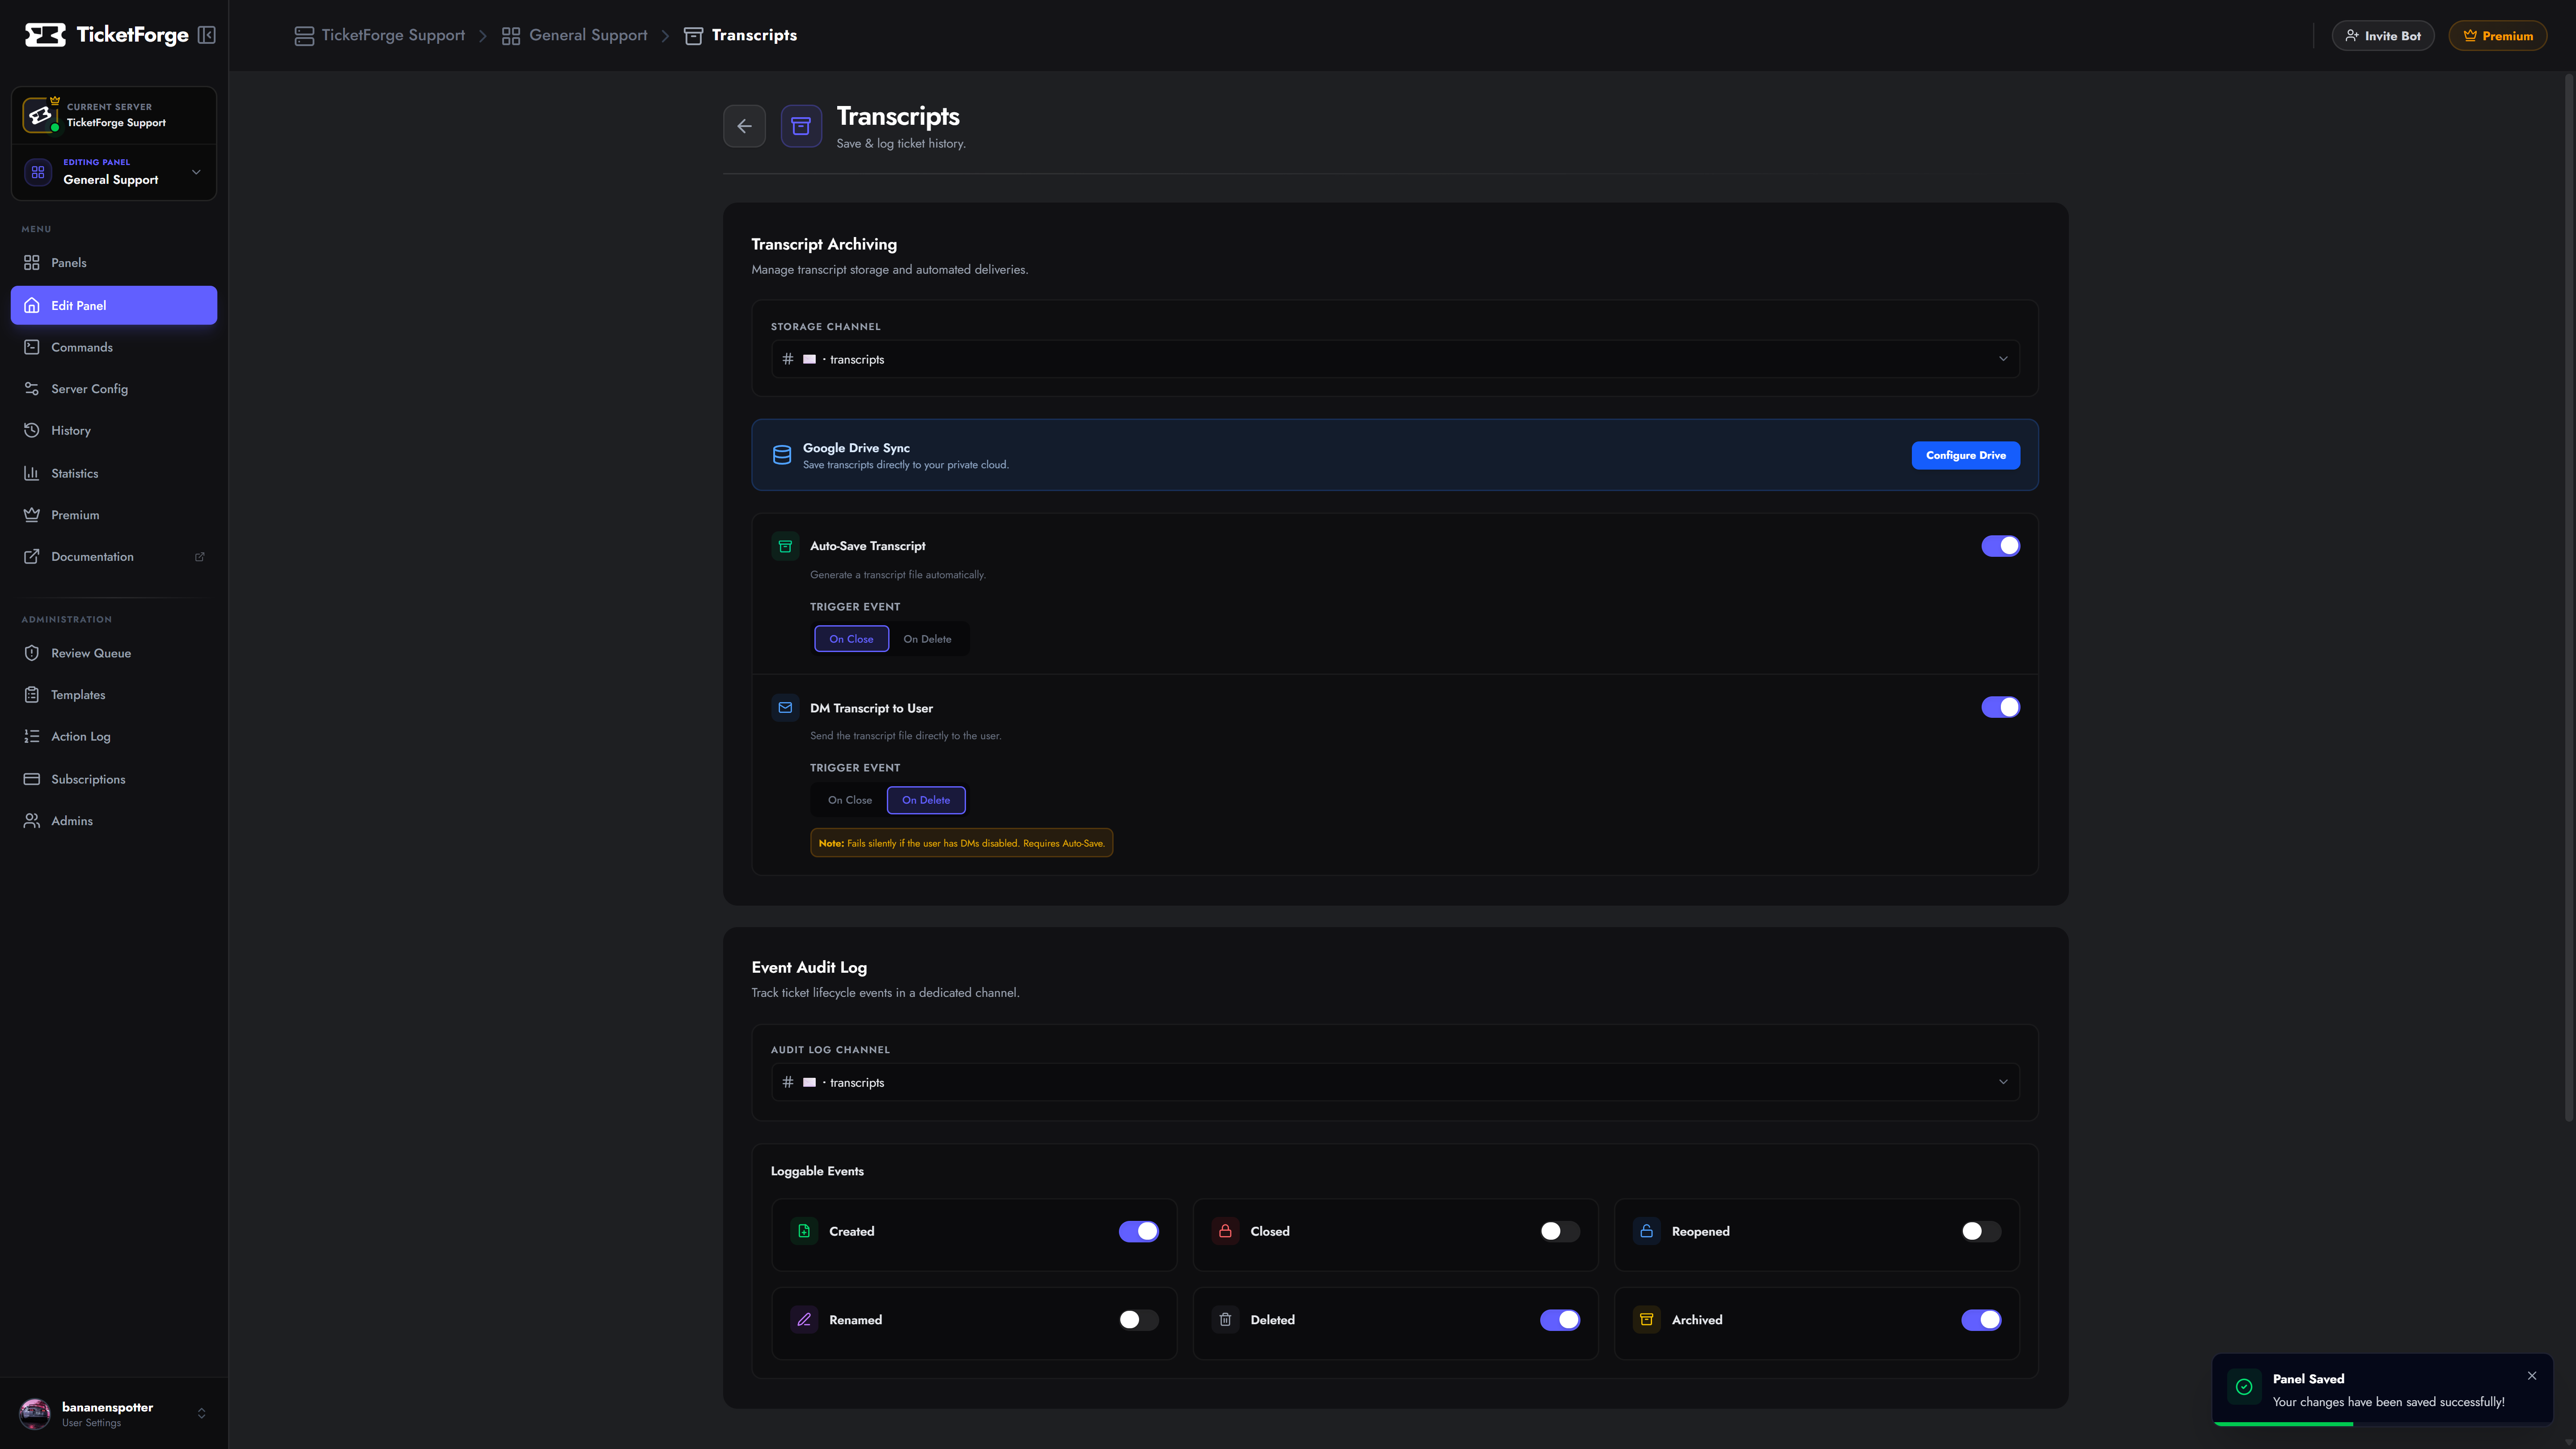Go back with the arrow button
This screenshot has width=2576, height=1449.
tap(744, 126)
